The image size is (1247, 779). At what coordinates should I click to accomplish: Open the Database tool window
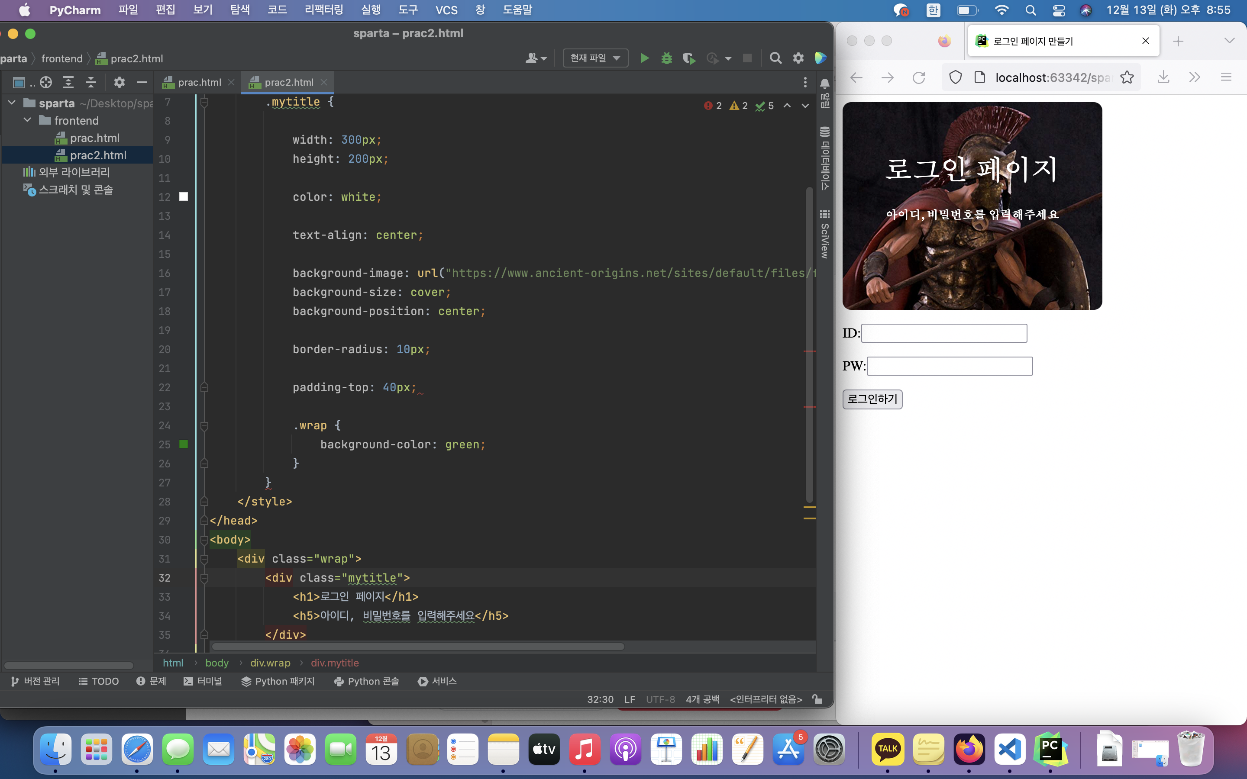pos(824,158)
